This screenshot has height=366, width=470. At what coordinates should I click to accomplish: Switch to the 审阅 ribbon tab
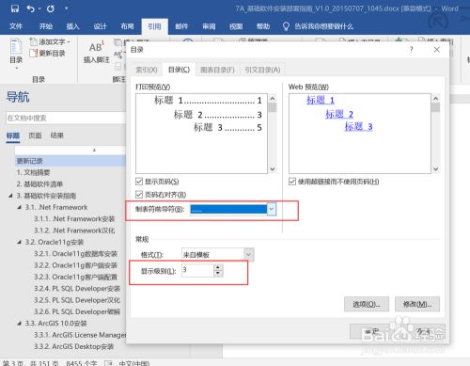point(209,26)
